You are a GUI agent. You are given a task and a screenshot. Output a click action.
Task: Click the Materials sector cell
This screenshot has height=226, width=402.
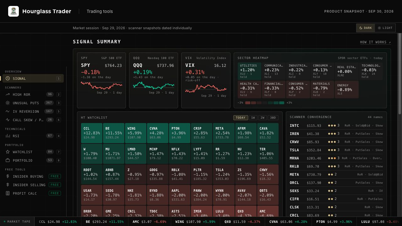[x=322, y=89]
